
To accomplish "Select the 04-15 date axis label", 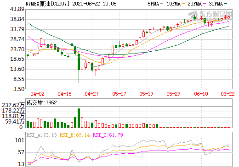I will pyautogui.click(x=65, y=94).
